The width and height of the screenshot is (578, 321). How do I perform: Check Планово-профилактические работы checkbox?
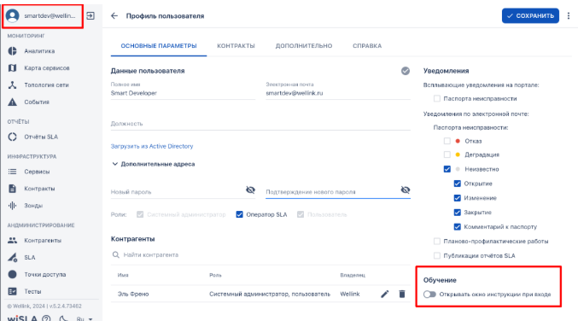[437, 241]
